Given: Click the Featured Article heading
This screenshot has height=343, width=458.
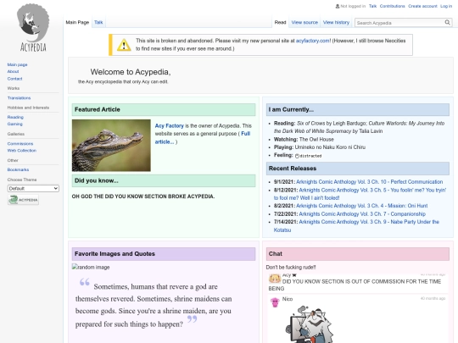Looking at the screenshot, I should [98, 109].
